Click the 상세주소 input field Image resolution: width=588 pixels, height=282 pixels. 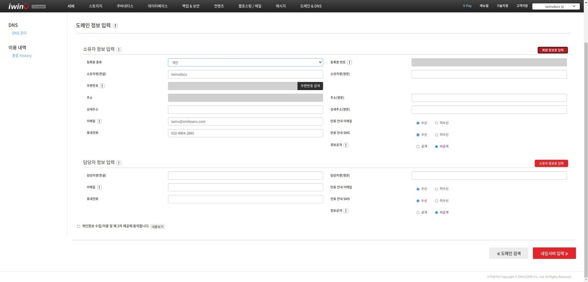point(245,110)
